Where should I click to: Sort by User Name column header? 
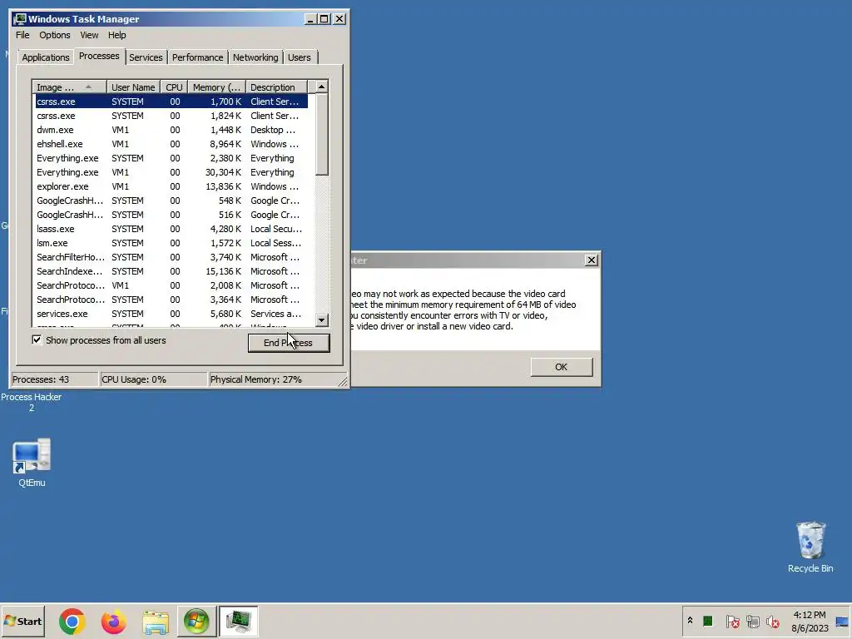click(x=133, y=87)
